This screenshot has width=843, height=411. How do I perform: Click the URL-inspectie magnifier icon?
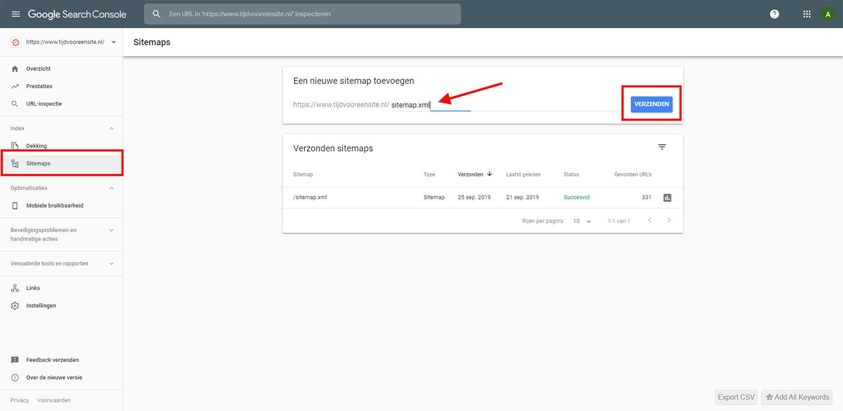coord(15,104)
